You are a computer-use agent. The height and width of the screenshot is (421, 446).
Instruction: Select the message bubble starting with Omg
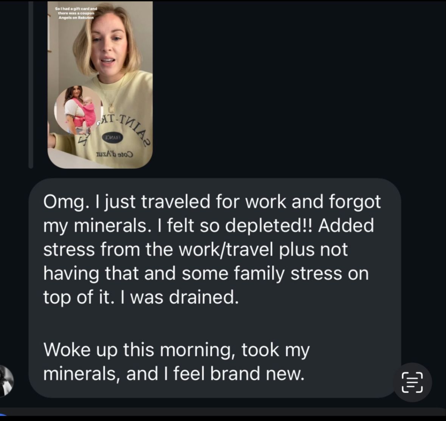(x=214, y=287)
